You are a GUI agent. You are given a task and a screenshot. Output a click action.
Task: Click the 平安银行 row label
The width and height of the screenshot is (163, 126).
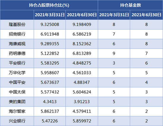17,63
